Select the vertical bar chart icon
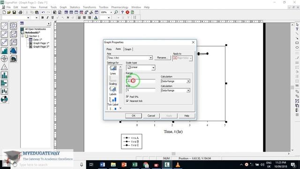This screenshot has width=300, height=169. pyautogui.click(x=4, y=75)
